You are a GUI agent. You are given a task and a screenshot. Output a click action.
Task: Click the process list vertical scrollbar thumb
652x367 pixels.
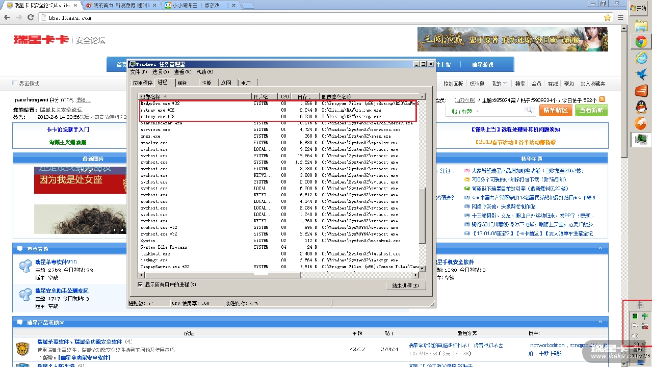(422, 216)
